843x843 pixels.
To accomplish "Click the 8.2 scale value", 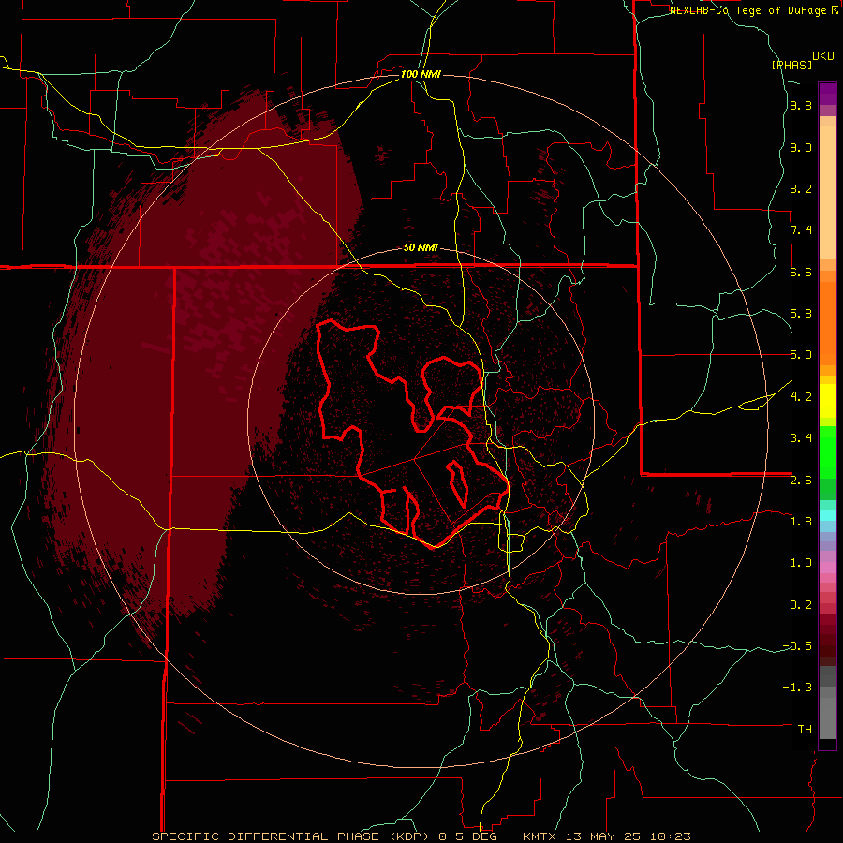I will click(801, 189).
